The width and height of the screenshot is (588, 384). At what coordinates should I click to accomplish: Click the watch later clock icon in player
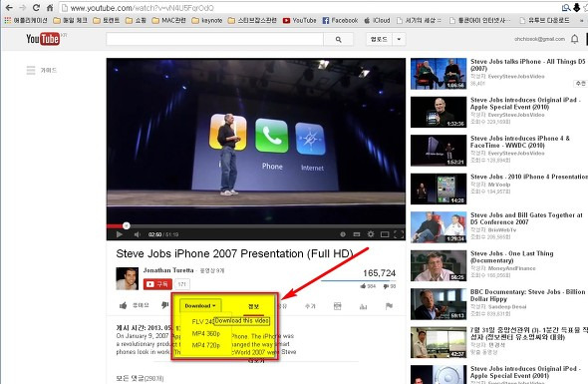tap(343, 234)
